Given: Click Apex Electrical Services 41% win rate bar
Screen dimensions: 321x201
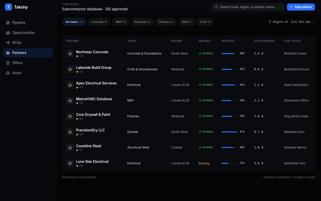Looking at the screenshot, I should 229,85.
